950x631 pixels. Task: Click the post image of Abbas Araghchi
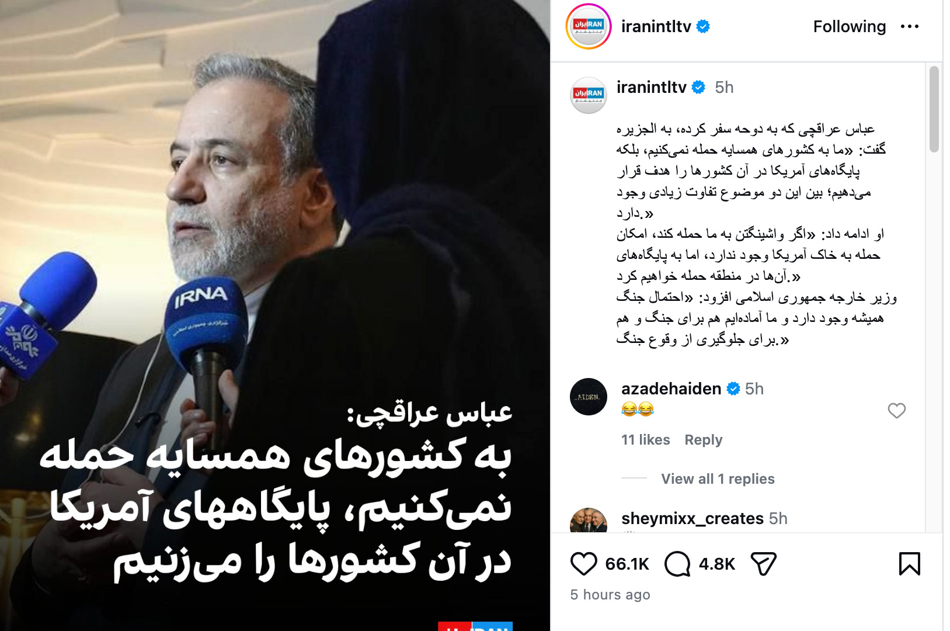(x=275, y=315)
